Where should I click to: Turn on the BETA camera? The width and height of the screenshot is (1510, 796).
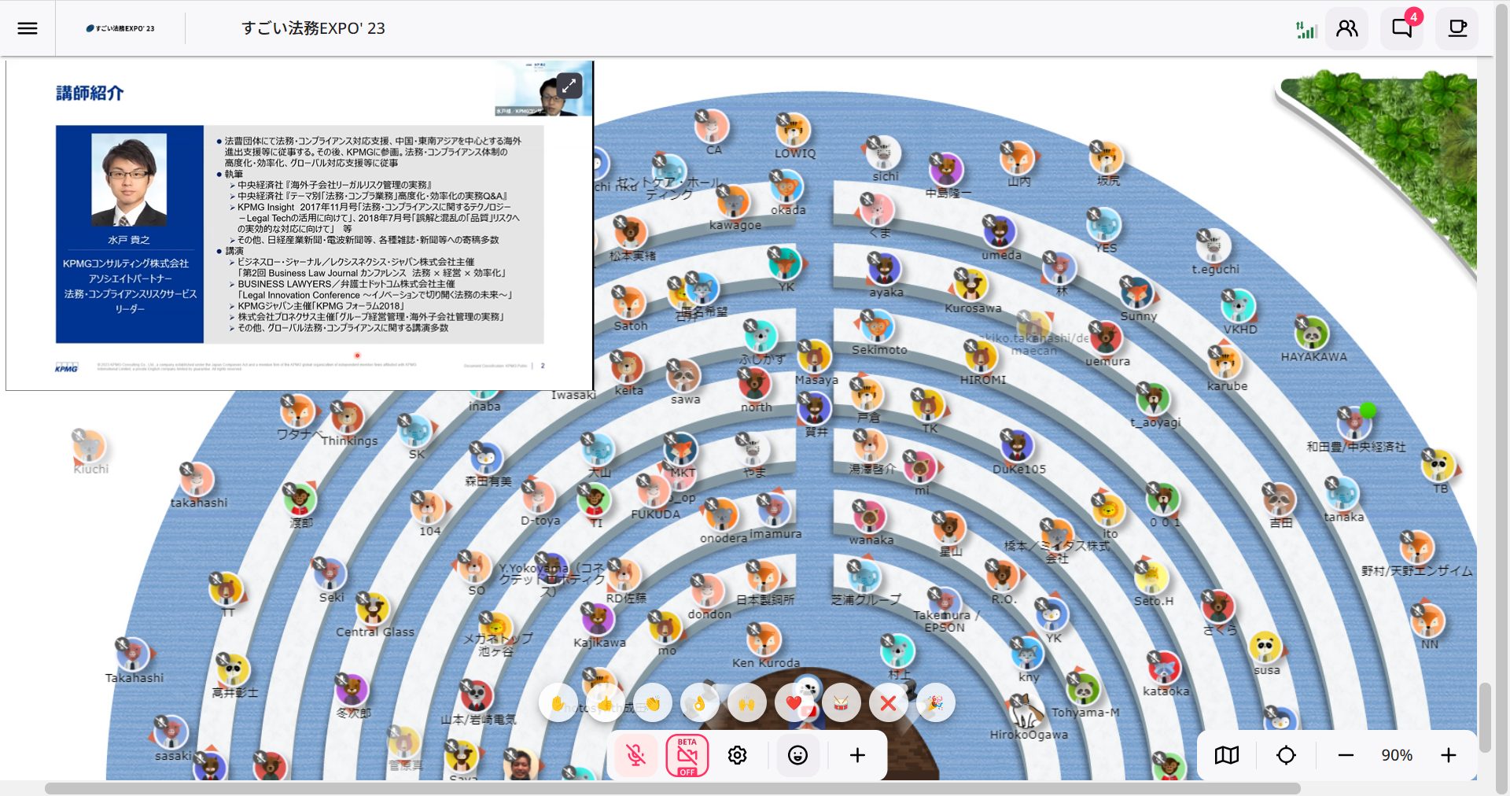(x=687, y=755)
